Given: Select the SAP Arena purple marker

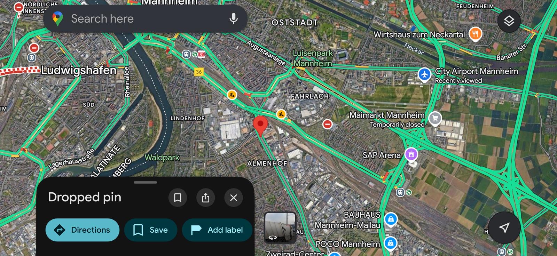Looking at the screenshot, I should pyautogui.click(x=411, y=154).
